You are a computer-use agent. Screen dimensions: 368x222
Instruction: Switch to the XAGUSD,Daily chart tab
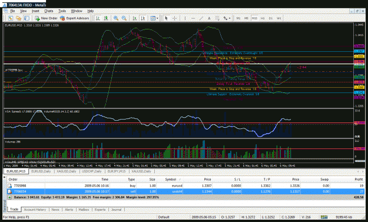67,171
